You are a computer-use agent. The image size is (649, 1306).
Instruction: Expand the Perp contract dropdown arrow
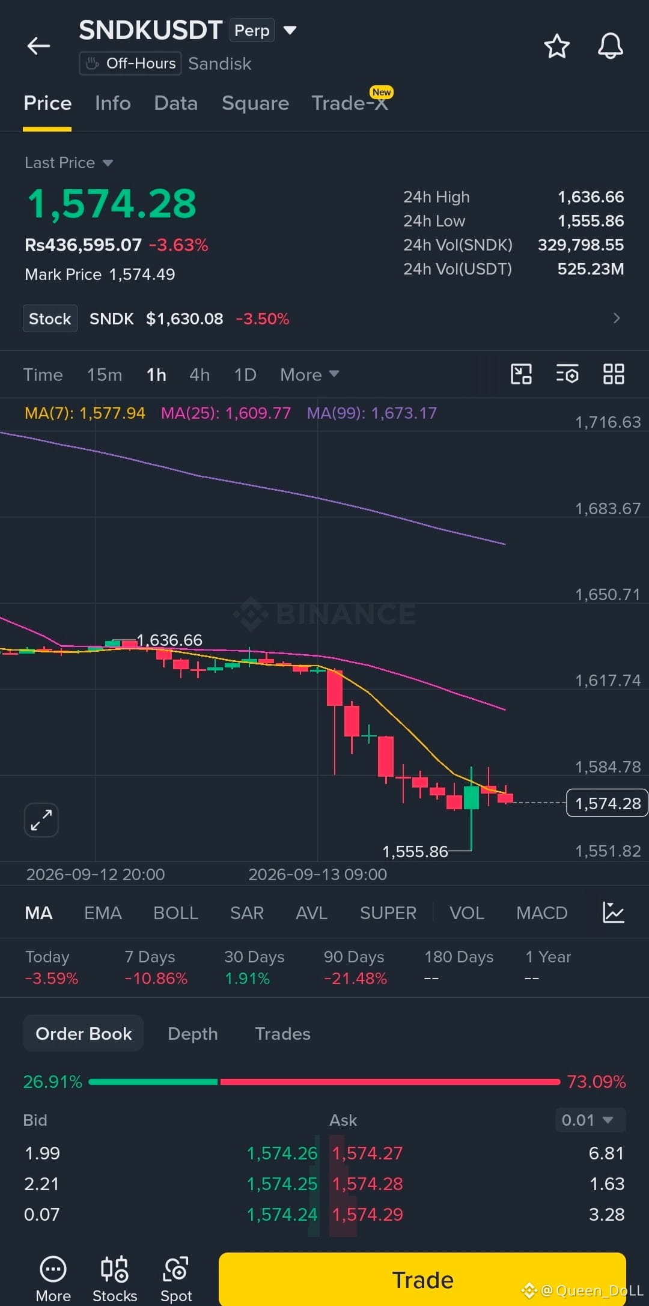tap(290, 30)
